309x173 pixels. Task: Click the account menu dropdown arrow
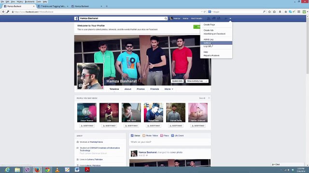click(230, 18)
